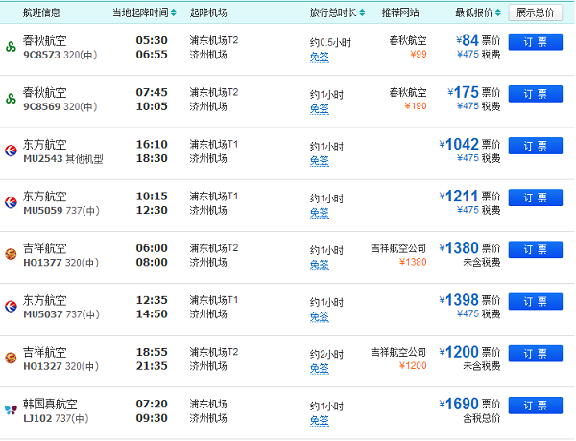
Task: Click the 展示总价 button
Action: tap(535, 12)
